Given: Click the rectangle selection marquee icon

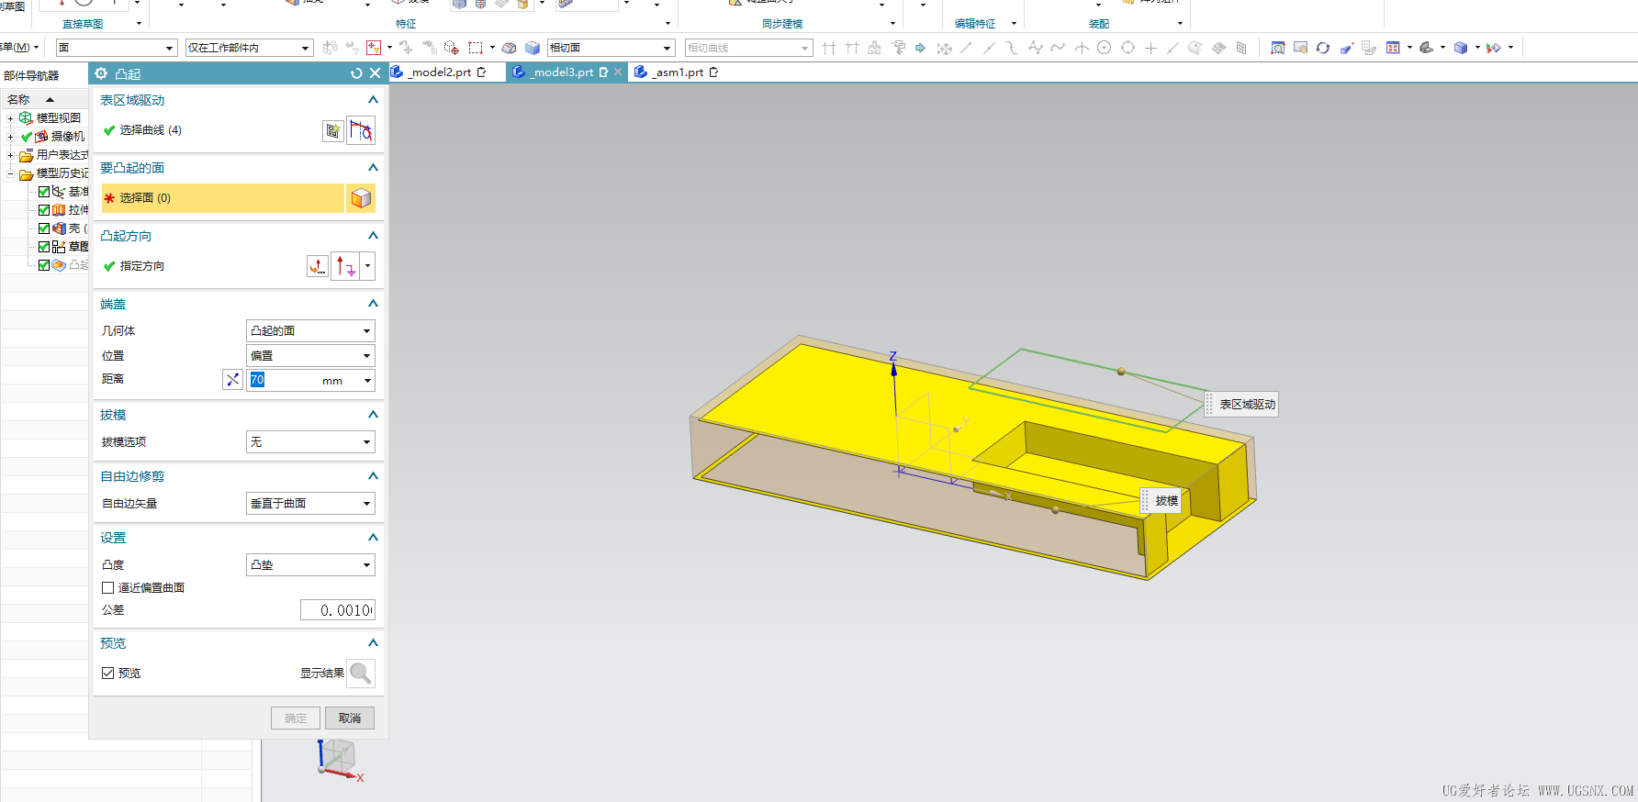Looking at the screenshot, I should (x=476, y=48).
